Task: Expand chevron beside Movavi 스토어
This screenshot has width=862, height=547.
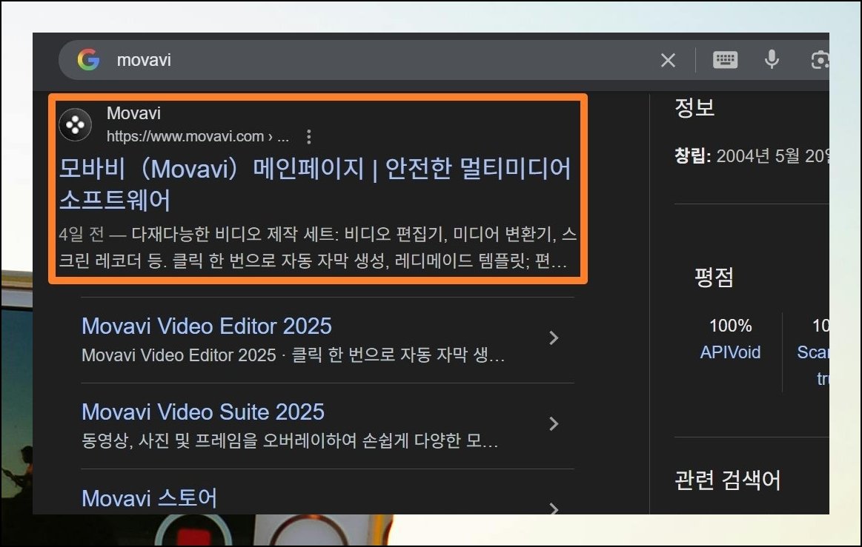Action: pos(554,509)
